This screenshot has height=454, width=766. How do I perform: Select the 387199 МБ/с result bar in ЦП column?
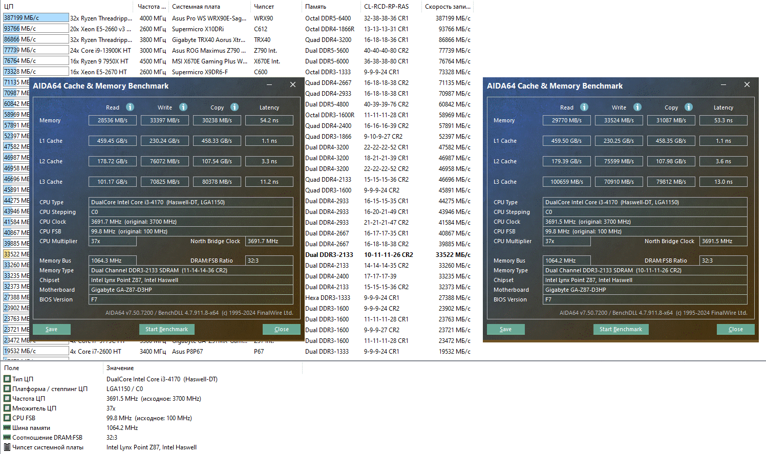pos(36,18)
